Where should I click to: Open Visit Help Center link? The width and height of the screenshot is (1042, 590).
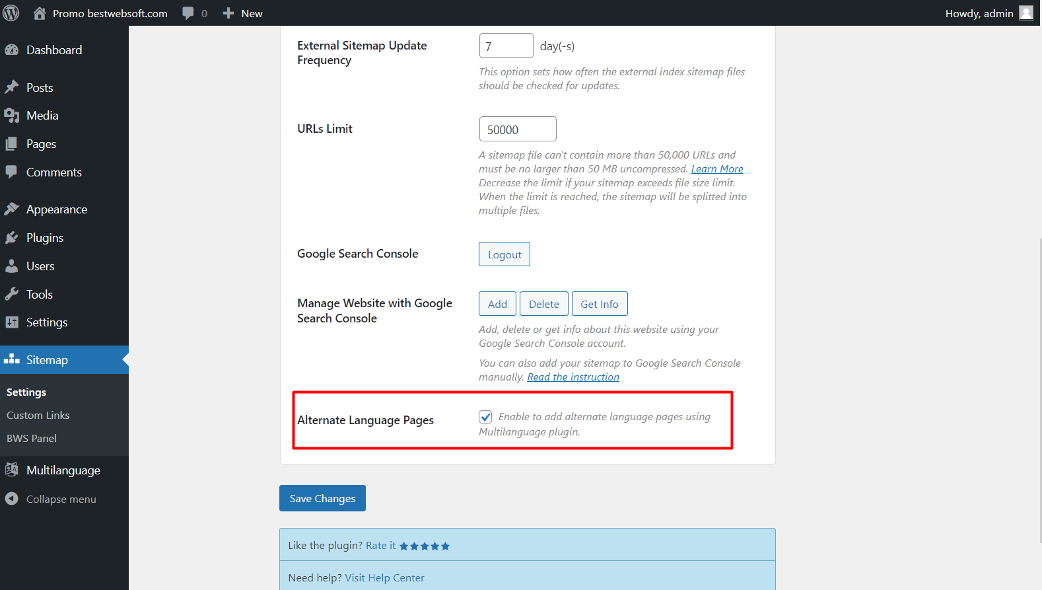point(384,578)
